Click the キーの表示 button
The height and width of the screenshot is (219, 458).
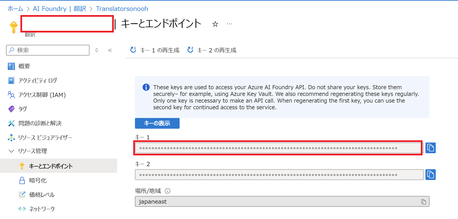click(157, 123)
